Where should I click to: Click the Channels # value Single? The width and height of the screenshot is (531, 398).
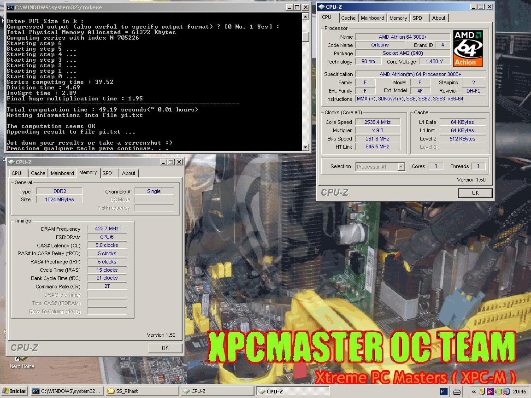[x=154, y=191]
